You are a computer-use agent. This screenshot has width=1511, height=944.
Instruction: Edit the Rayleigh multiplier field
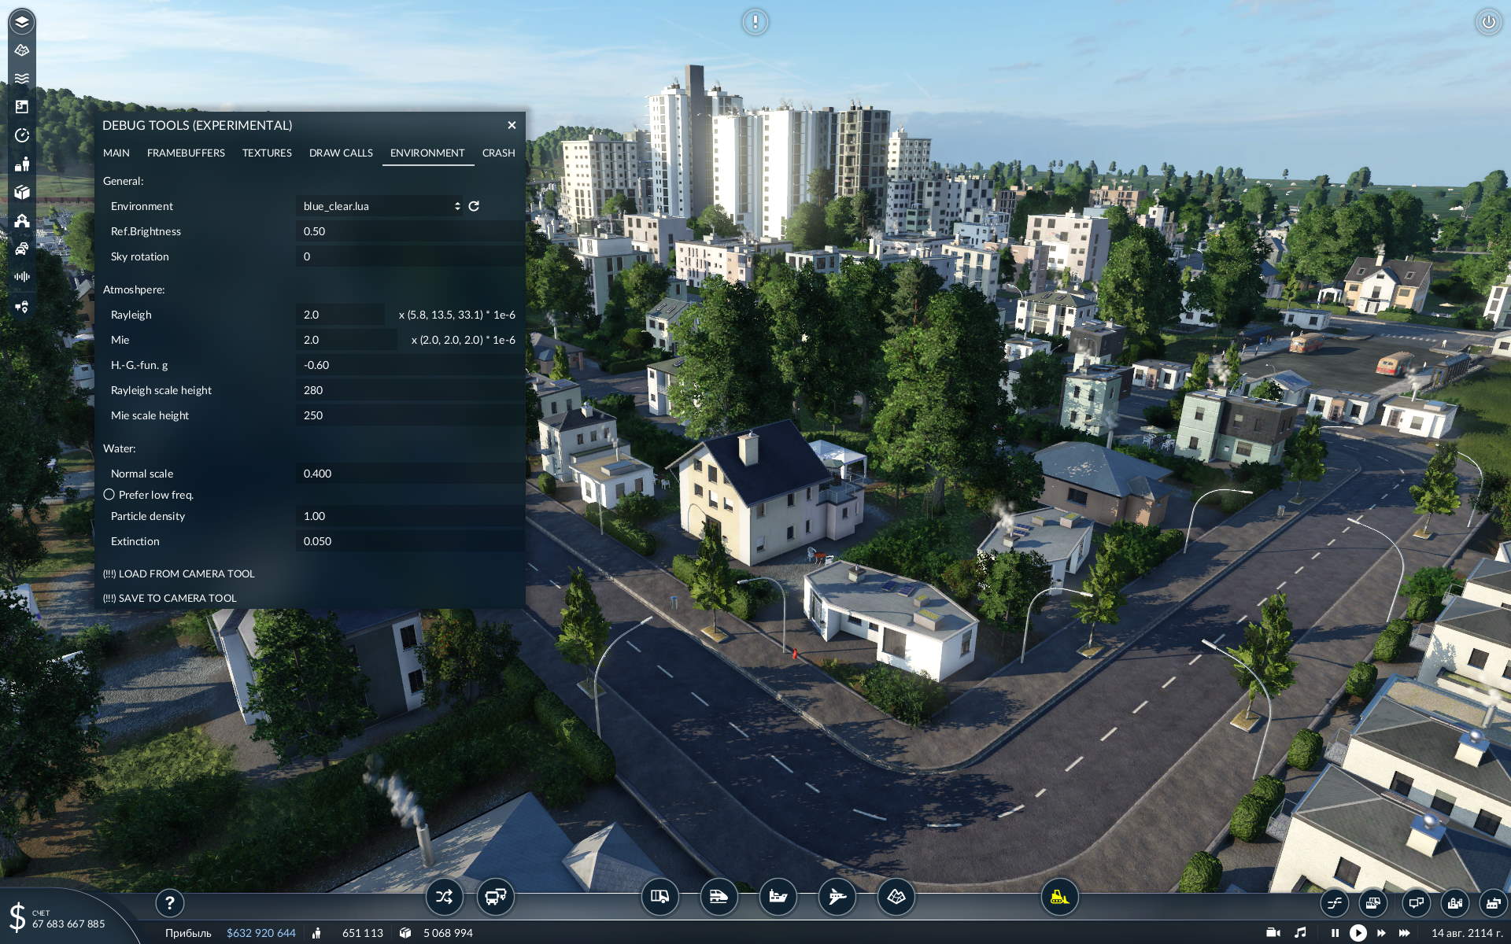click(x=340, y=315)
